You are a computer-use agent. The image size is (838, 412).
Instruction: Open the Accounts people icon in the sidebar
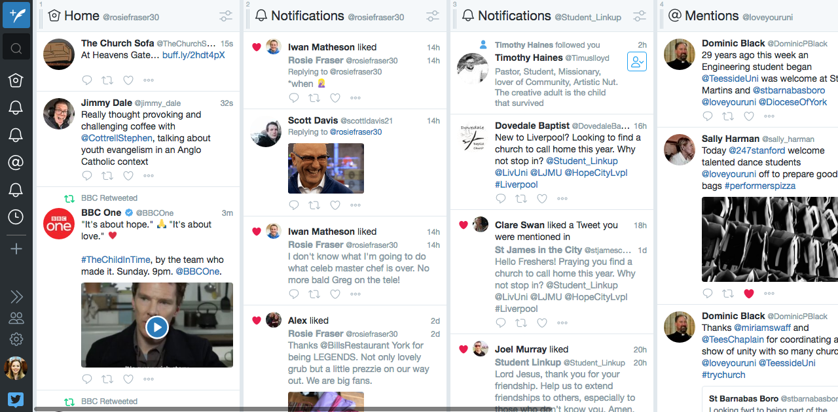[16, 318]
